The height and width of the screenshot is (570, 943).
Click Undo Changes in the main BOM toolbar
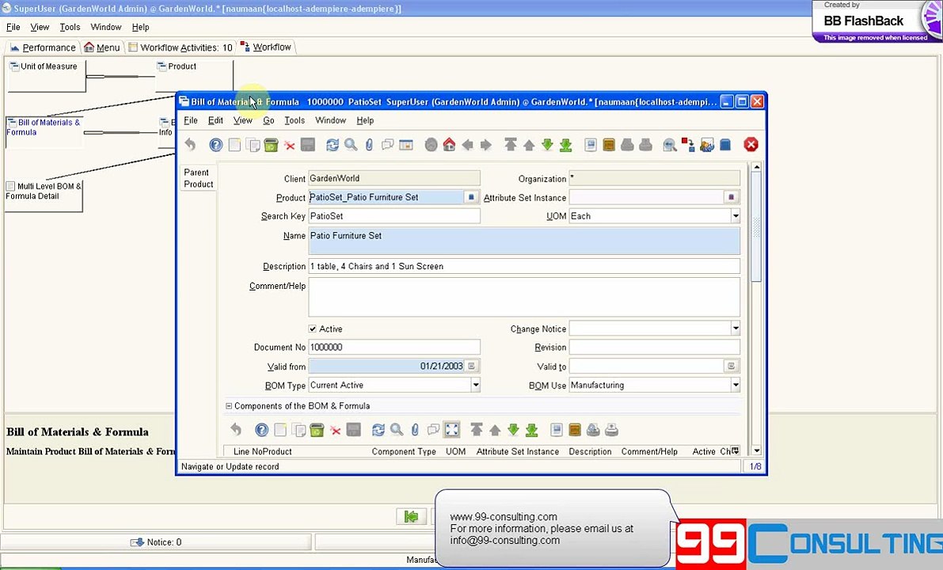[190, 145]
